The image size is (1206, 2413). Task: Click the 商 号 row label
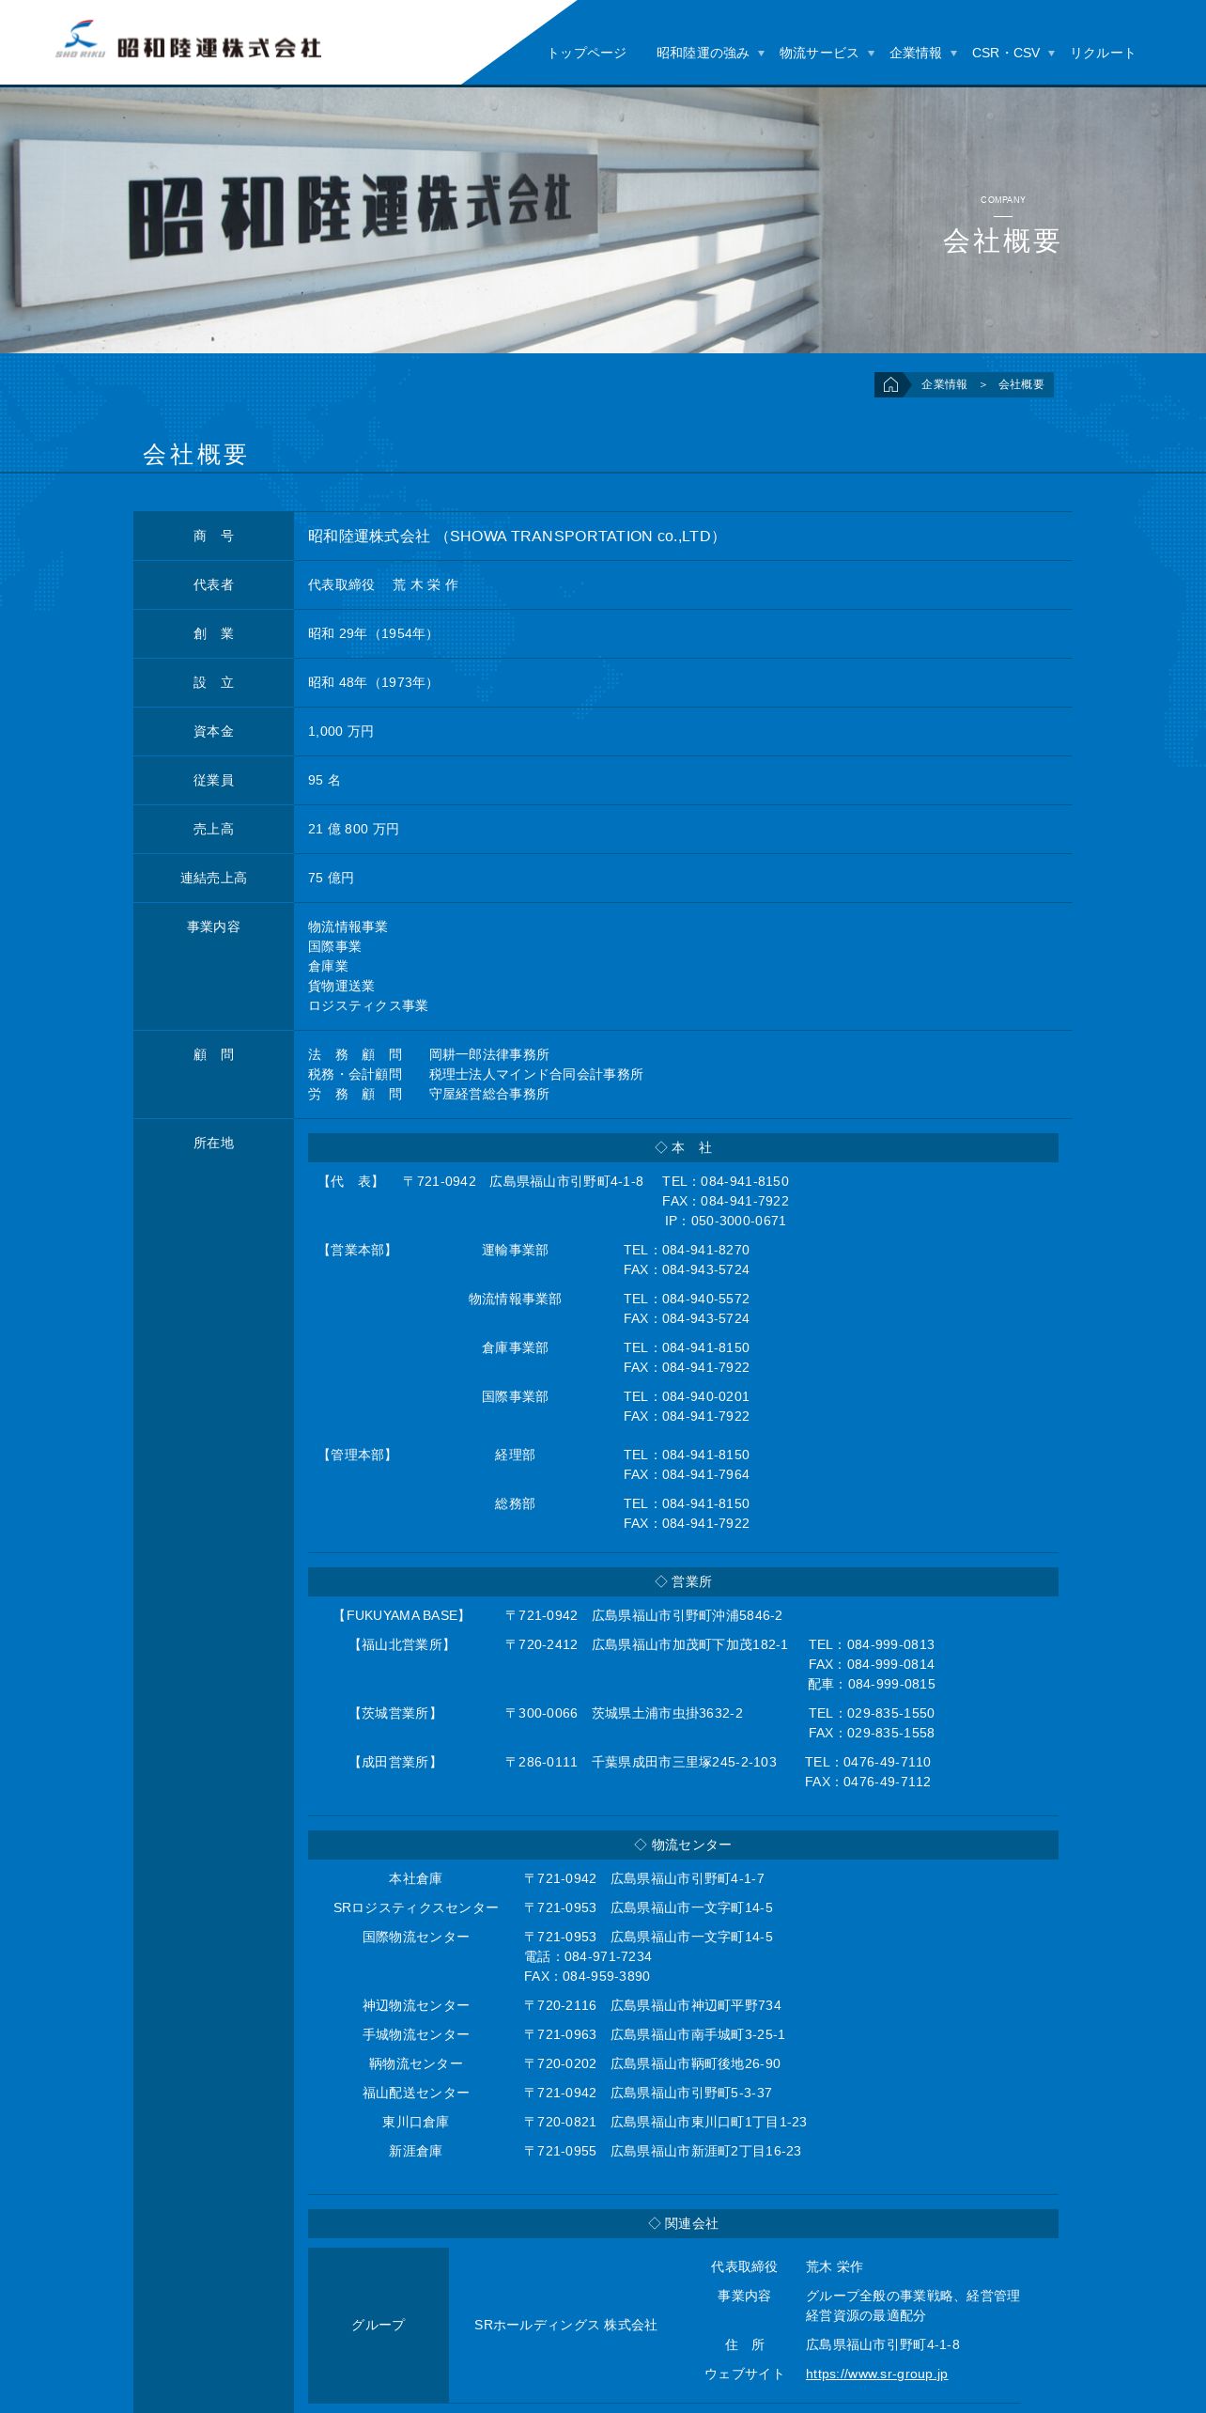pyautogui.click(x=213, y=536)
